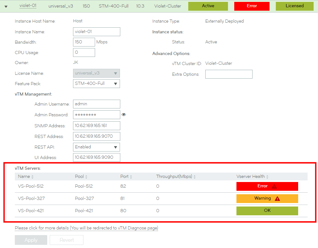This screenshot has width=318, height=248.
Task: Click the red Error status in header row
Action: (252, 6)
